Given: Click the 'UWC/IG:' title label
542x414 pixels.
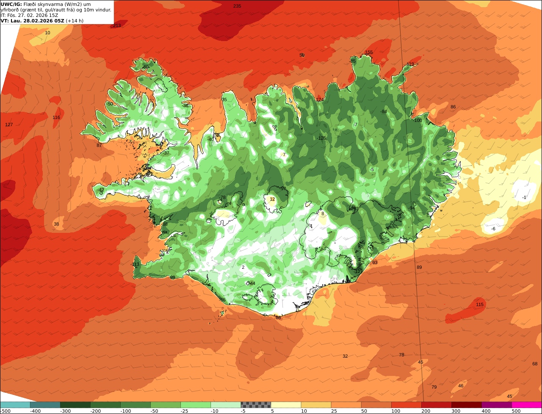Looking at the screenshot, I should [11, 4].
